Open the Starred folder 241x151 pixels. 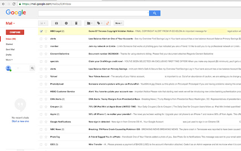click(x=9, y=44)
